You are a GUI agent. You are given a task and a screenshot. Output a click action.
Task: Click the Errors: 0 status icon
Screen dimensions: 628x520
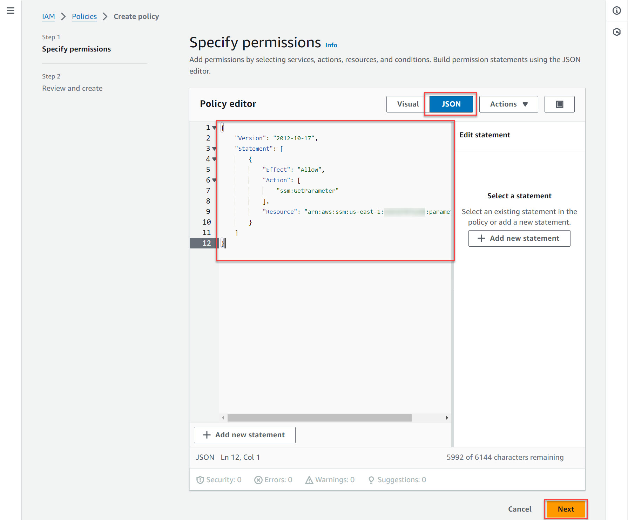(258, 480)
